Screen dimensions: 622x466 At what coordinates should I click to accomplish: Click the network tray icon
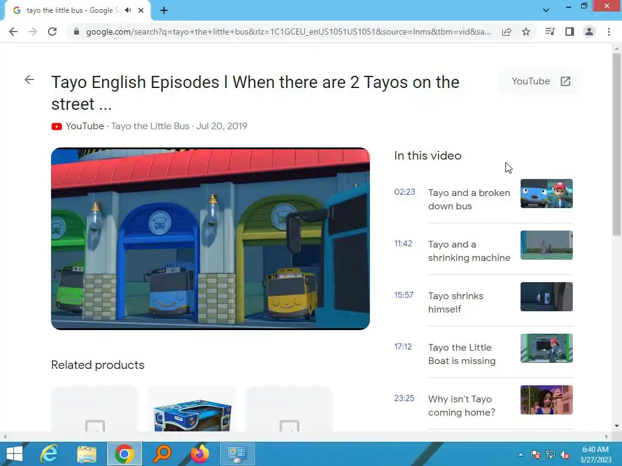pyautogui.click(x=550, y=454)
